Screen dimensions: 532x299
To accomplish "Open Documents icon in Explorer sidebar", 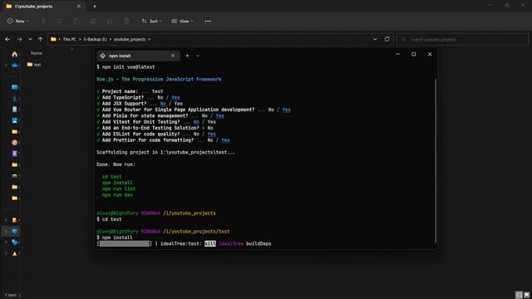I will pyautogui.click(x=15, y=109).
